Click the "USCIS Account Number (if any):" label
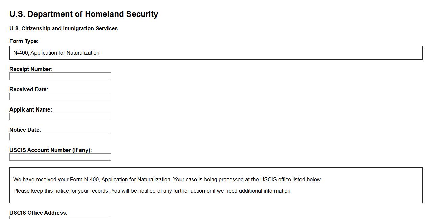 (51, 150)
